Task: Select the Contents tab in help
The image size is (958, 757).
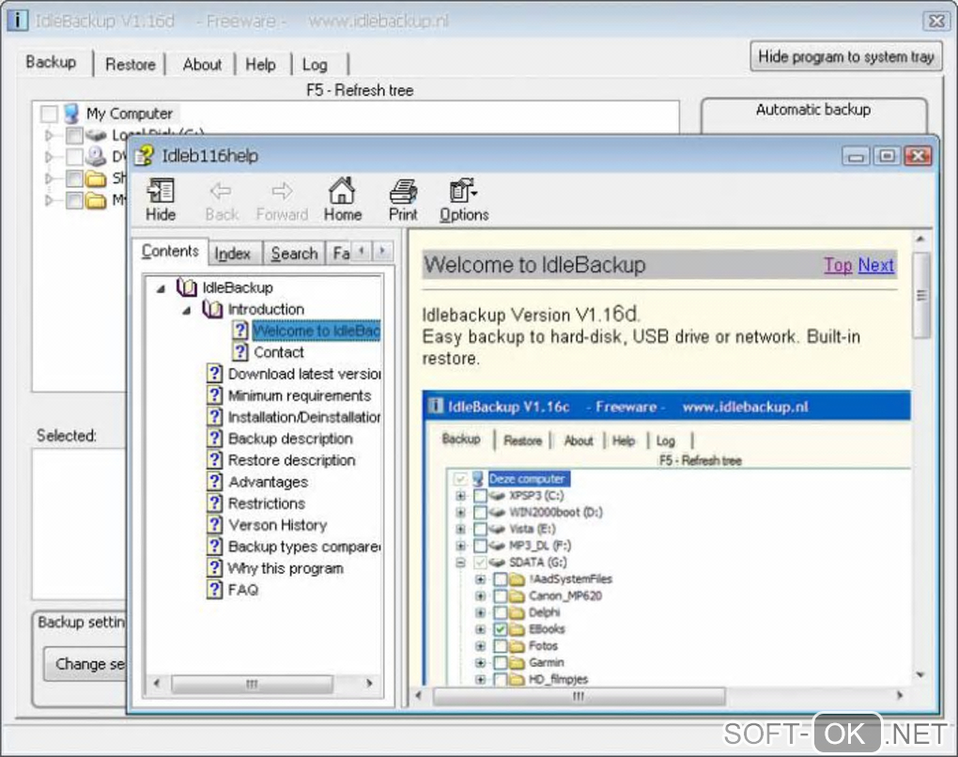Action: pos(170,251)
